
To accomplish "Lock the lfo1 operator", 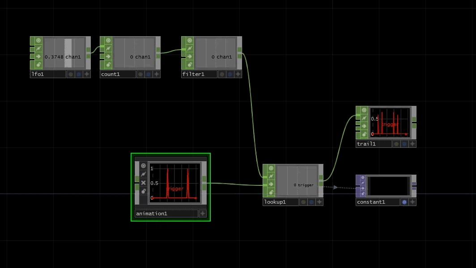I will [x=38, y=65].
